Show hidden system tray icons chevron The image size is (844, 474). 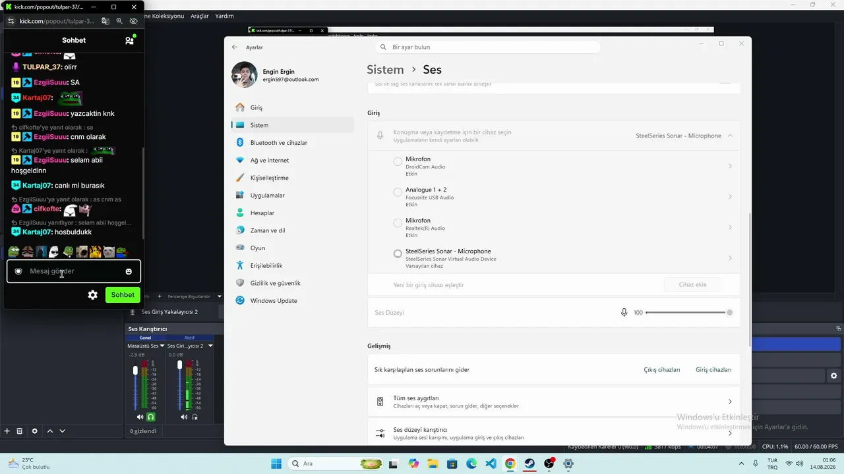tap(741, 463)
